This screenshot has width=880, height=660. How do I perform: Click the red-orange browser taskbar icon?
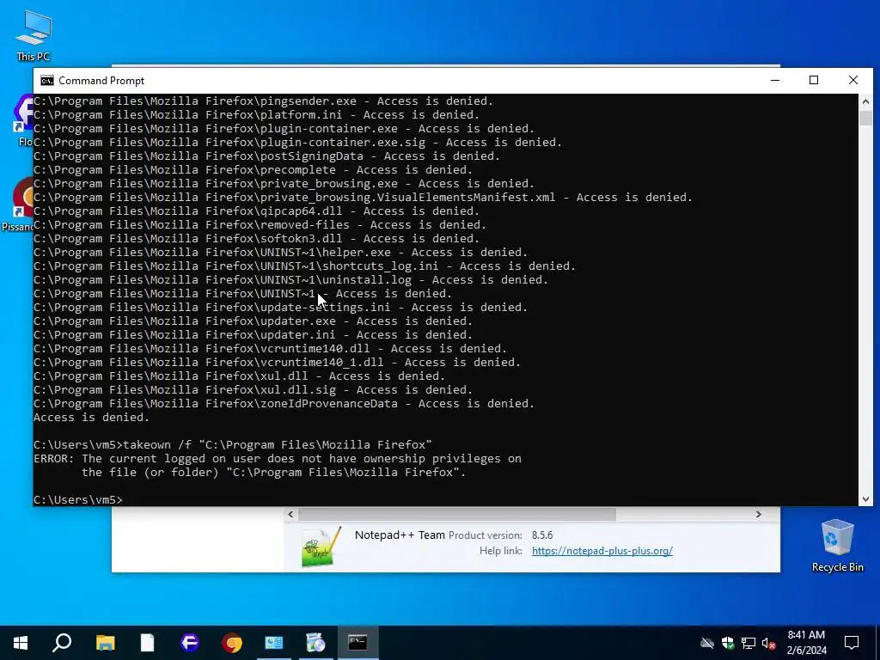[232, 643]
